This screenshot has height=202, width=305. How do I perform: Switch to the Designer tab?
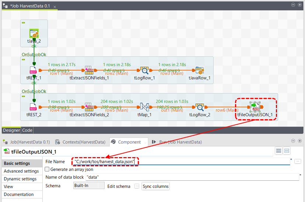(x=11, y=130)
